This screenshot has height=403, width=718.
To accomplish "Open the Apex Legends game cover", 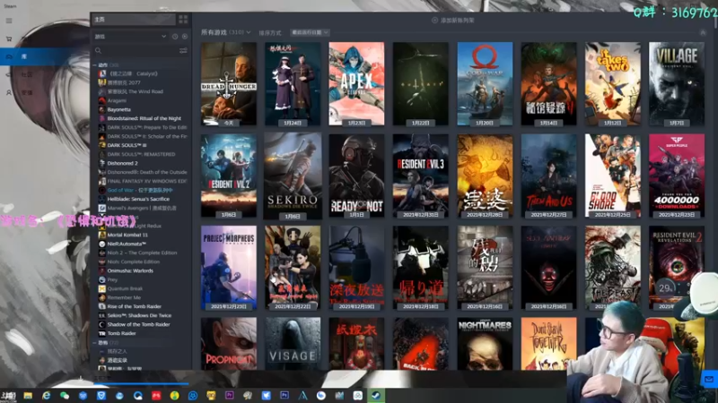I will (356, 83).
